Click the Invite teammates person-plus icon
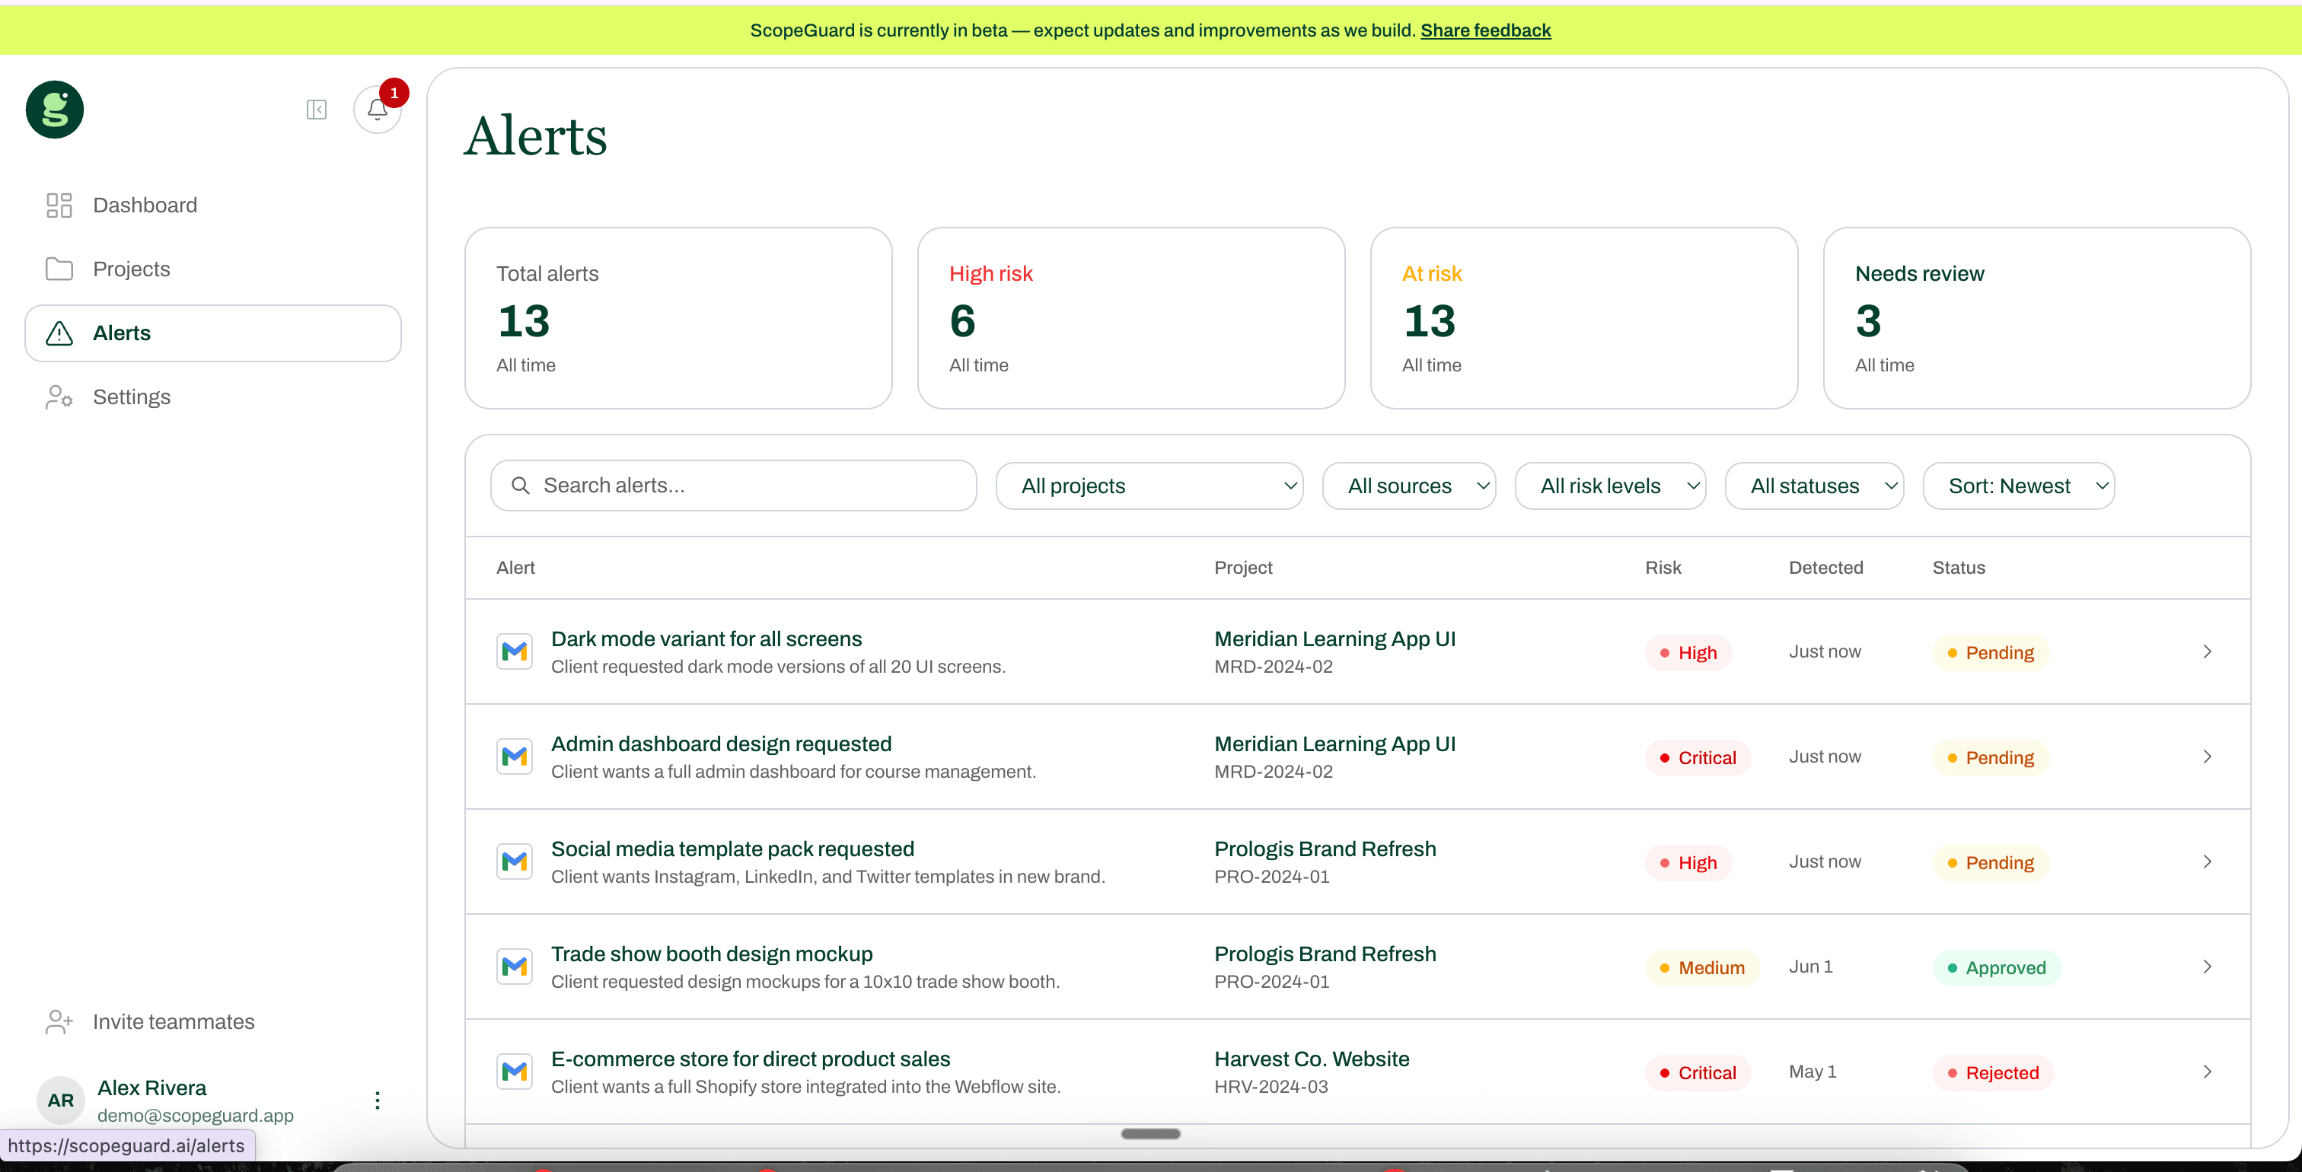Screen dimensions: 2302x1172 pyautogui.click(x=59, y=1022)
